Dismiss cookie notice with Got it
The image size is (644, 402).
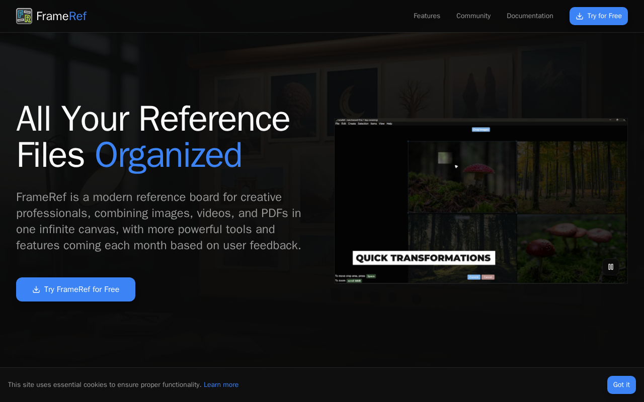621,385
